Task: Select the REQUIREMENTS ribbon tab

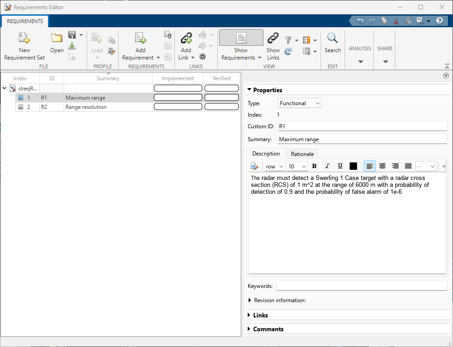Action: click(25, 21)
